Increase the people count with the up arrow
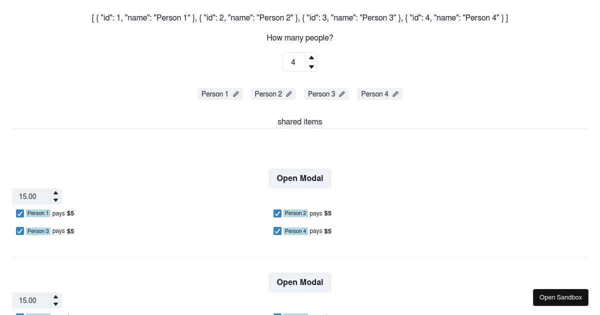Screen dimensions: 600x315 coord(311,57)
